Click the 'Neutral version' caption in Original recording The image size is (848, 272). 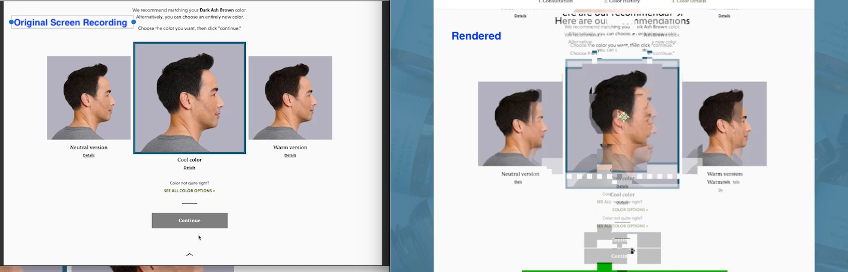(x=89, y=147)
